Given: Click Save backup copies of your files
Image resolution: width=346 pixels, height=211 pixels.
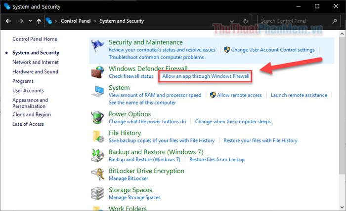Looking at the screenshot, I should click(162, 141).
